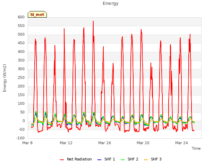Click the 550 y-axis tick label

click(x=21, y=26)
